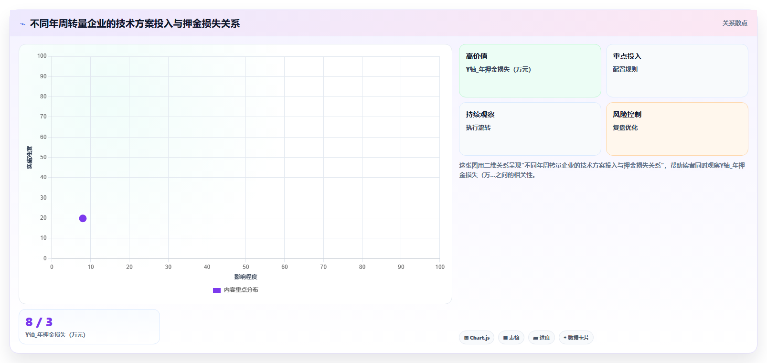Screen dimensions: 767x363
Task: Click the 内容重点分布 legend label
Action: tap(241, 290)
